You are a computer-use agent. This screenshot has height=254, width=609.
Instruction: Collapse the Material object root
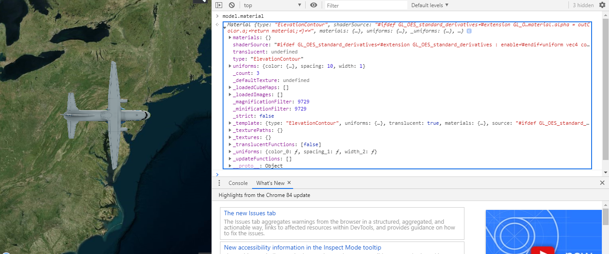[x=225, y=28]
